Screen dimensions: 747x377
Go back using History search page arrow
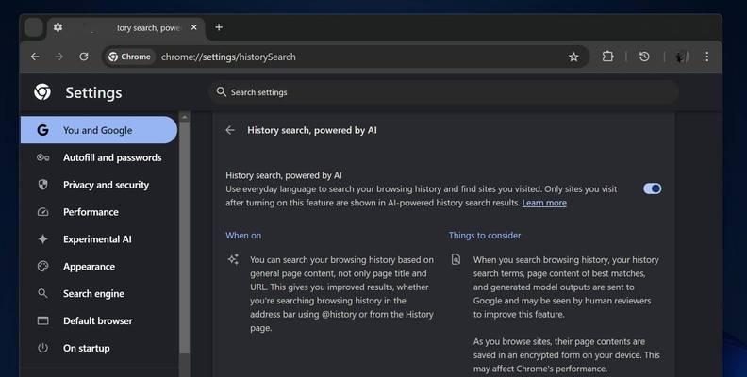[x=230, y=130]
